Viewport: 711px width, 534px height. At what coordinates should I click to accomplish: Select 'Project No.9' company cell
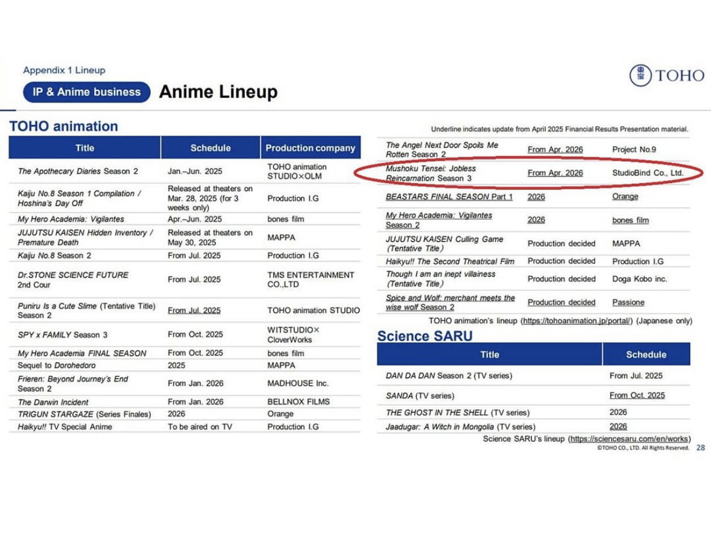pyautogui.click(x=634, y=149)
